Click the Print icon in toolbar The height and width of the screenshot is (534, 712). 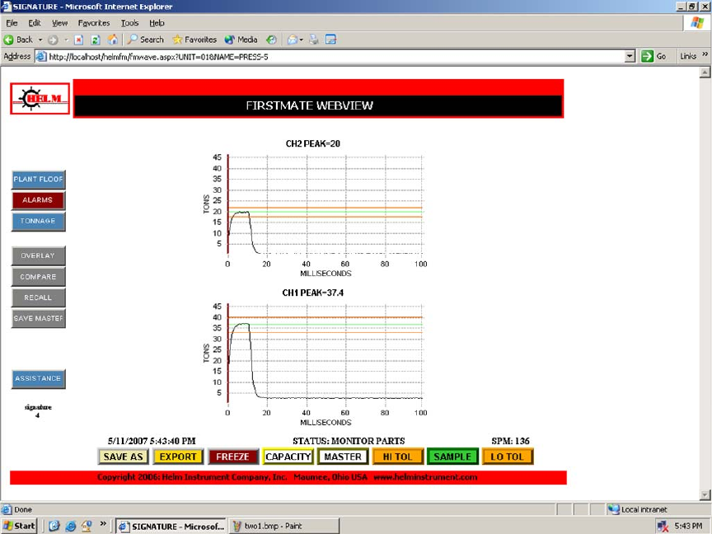[x=314, y=40]
